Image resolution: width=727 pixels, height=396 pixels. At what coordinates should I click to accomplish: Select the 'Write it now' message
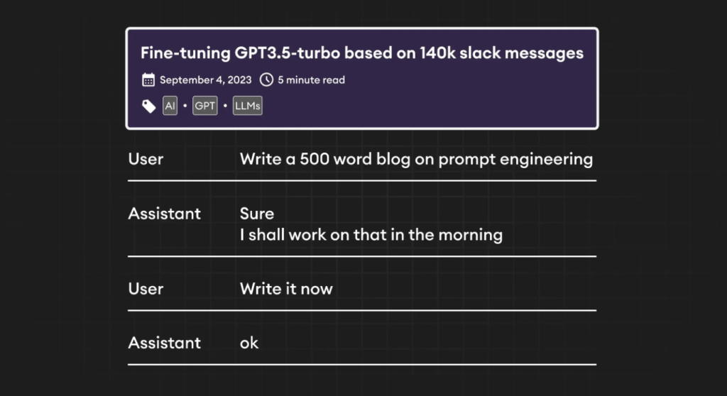coord(286,289)
